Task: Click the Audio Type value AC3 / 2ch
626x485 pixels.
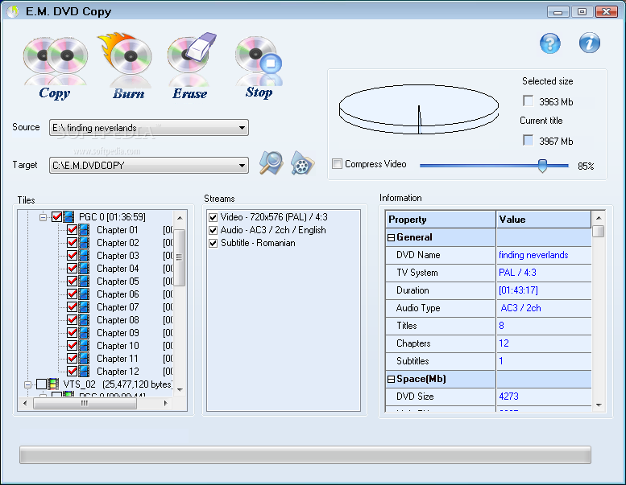Action: tap(520, 308)
